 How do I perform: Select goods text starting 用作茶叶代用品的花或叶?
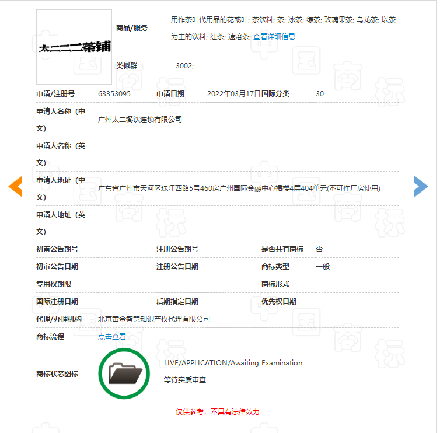pos(283,28)
